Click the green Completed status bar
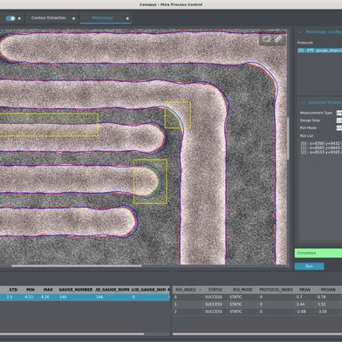342x342 pixels. pos(318,253)
